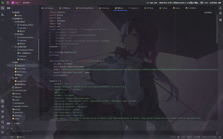This screenshot has height=139, width=223.
Task: Click the CRLF line separator widget
Action: click(183, 137)
